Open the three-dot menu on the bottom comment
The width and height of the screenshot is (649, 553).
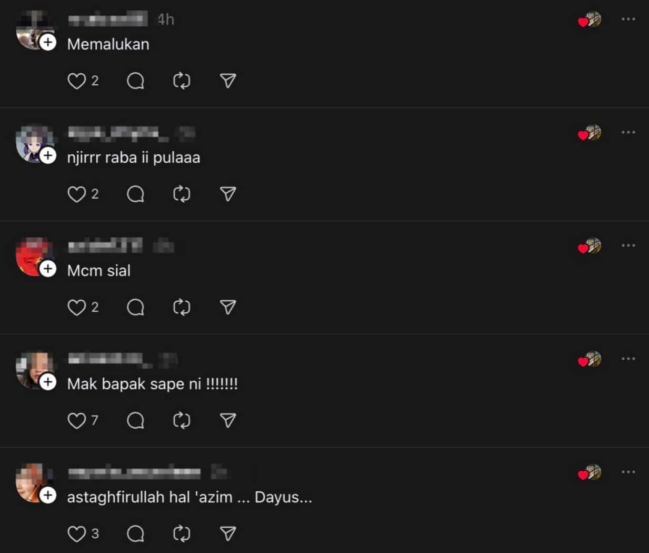(628, 472)
